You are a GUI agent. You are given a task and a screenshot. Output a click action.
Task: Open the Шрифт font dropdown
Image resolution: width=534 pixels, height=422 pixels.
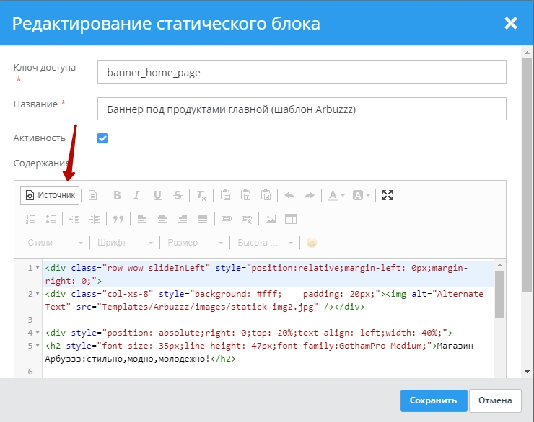(x=125, y=243)
